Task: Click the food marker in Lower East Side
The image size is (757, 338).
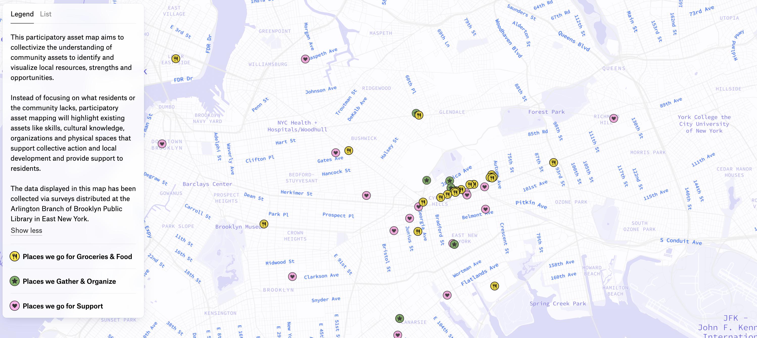Action: pyautogui.click(x=176, y=59)
